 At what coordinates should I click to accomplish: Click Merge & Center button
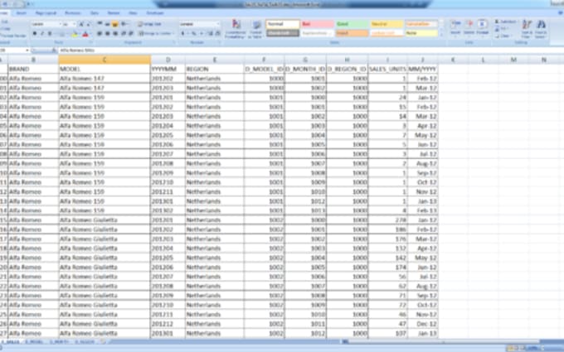pos(155,34)
